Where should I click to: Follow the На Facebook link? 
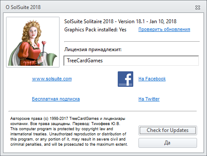(152, 79)
